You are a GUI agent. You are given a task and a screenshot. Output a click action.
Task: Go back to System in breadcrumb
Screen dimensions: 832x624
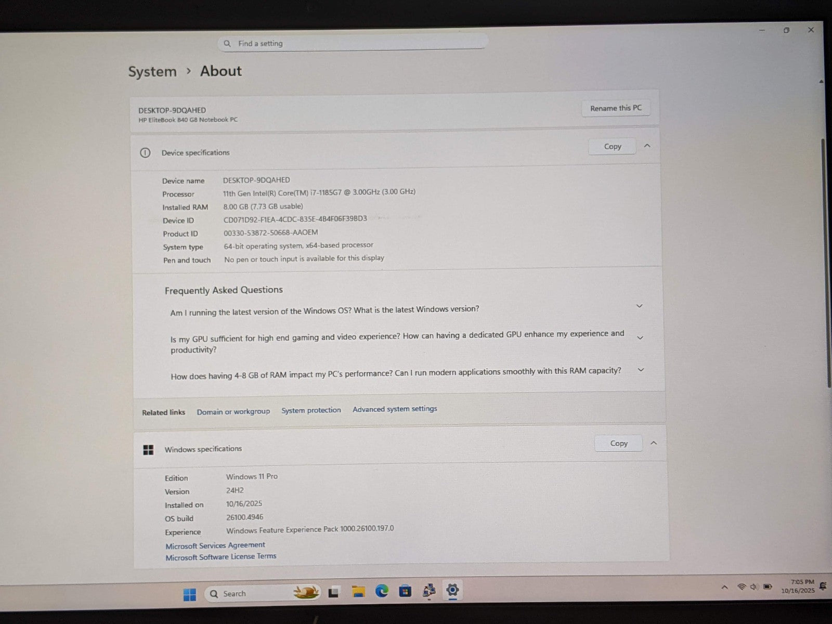coord(152,72)
